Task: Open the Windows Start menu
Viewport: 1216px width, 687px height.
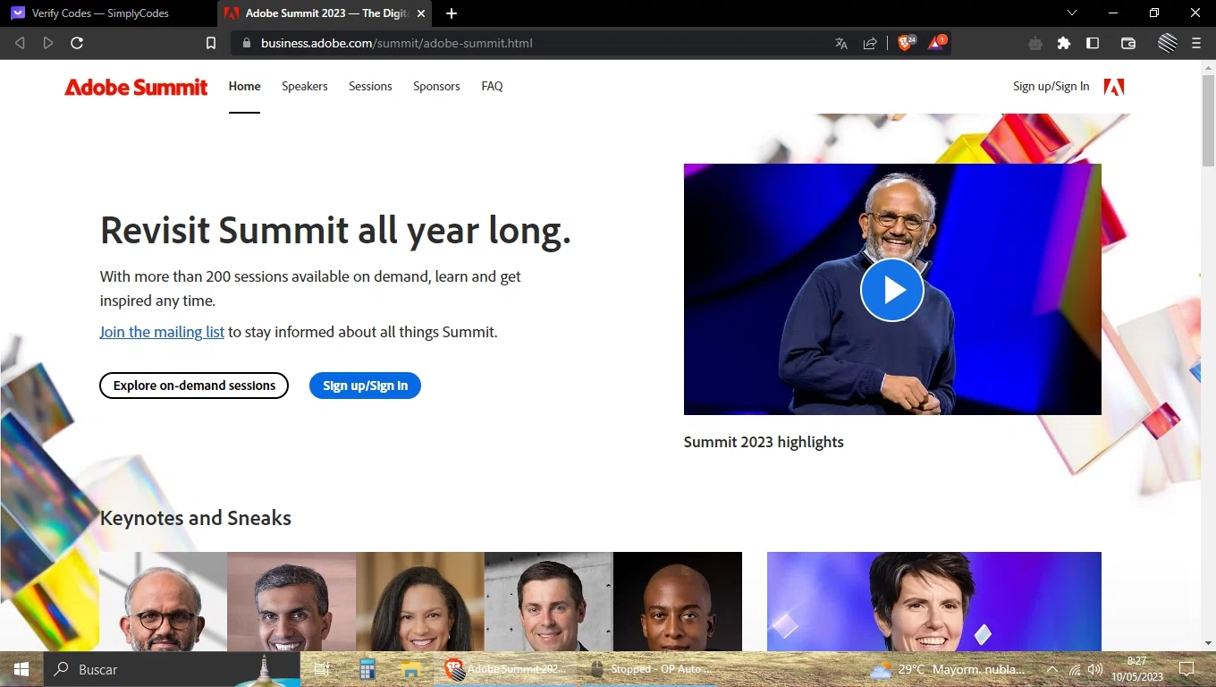Action: pos(21,669)
